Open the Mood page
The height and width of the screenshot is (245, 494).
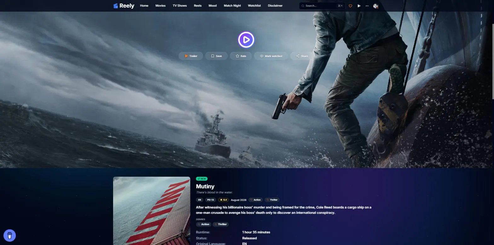click(213, 6)
